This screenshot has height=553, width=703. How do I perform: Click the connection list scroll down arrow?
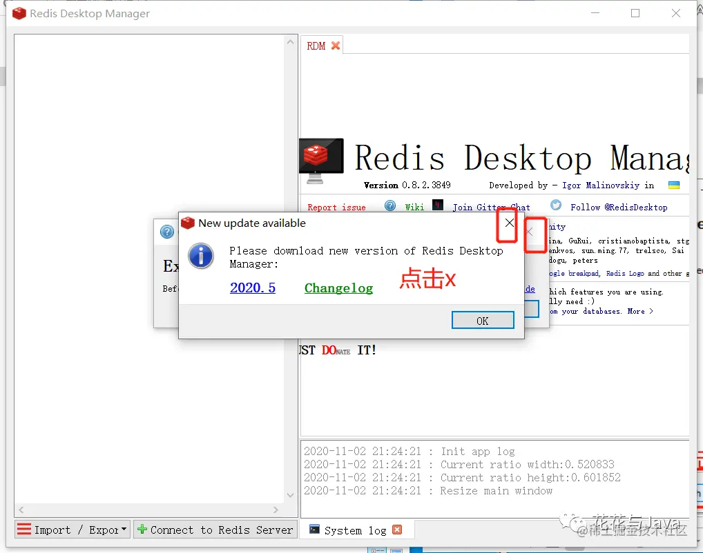[291, 495]
